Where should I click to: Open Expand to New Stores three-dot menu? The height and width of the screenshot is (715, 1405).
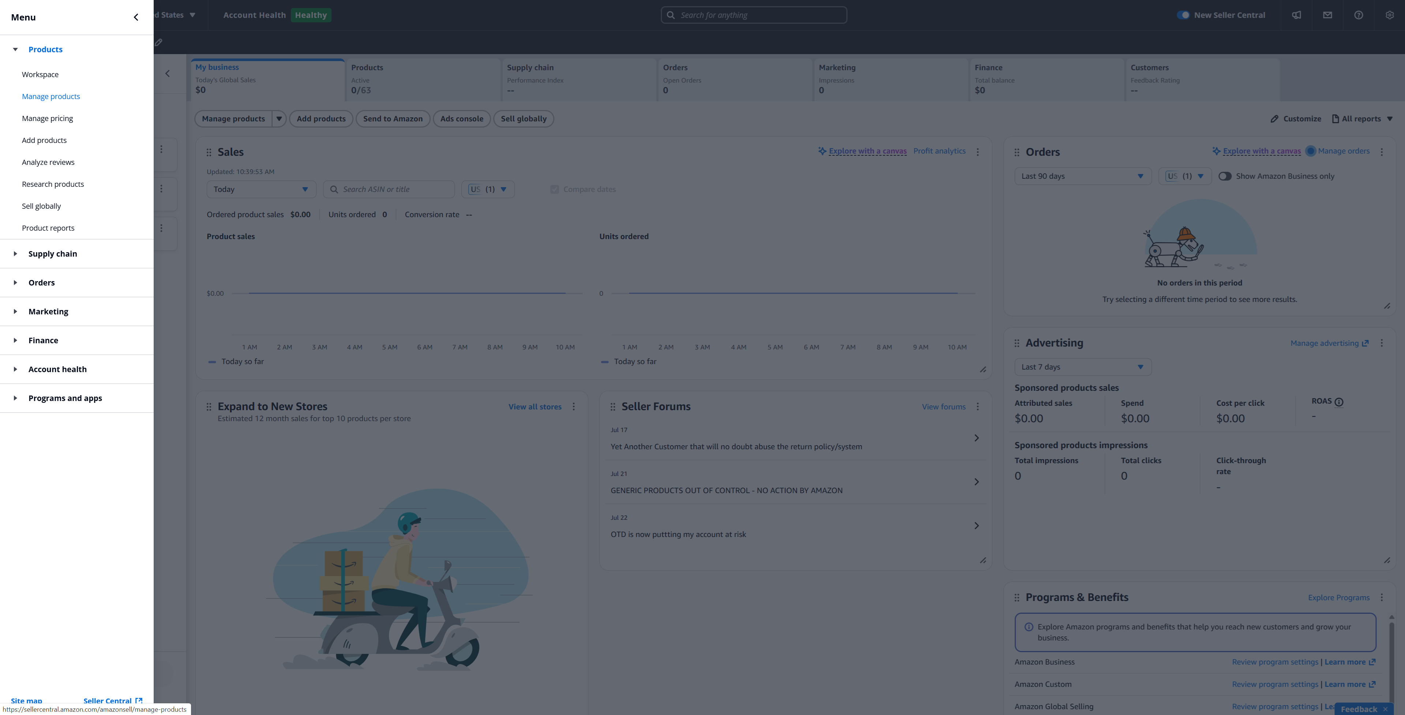click(574, 406)
